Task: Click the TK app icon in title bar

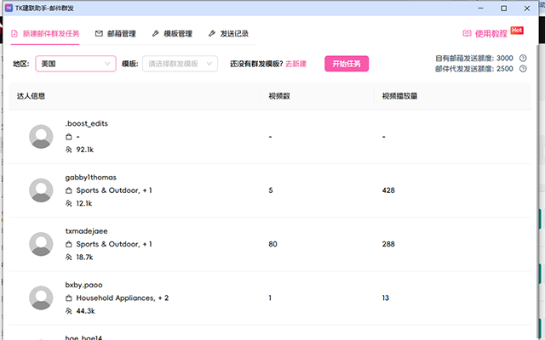Action: 9,8
